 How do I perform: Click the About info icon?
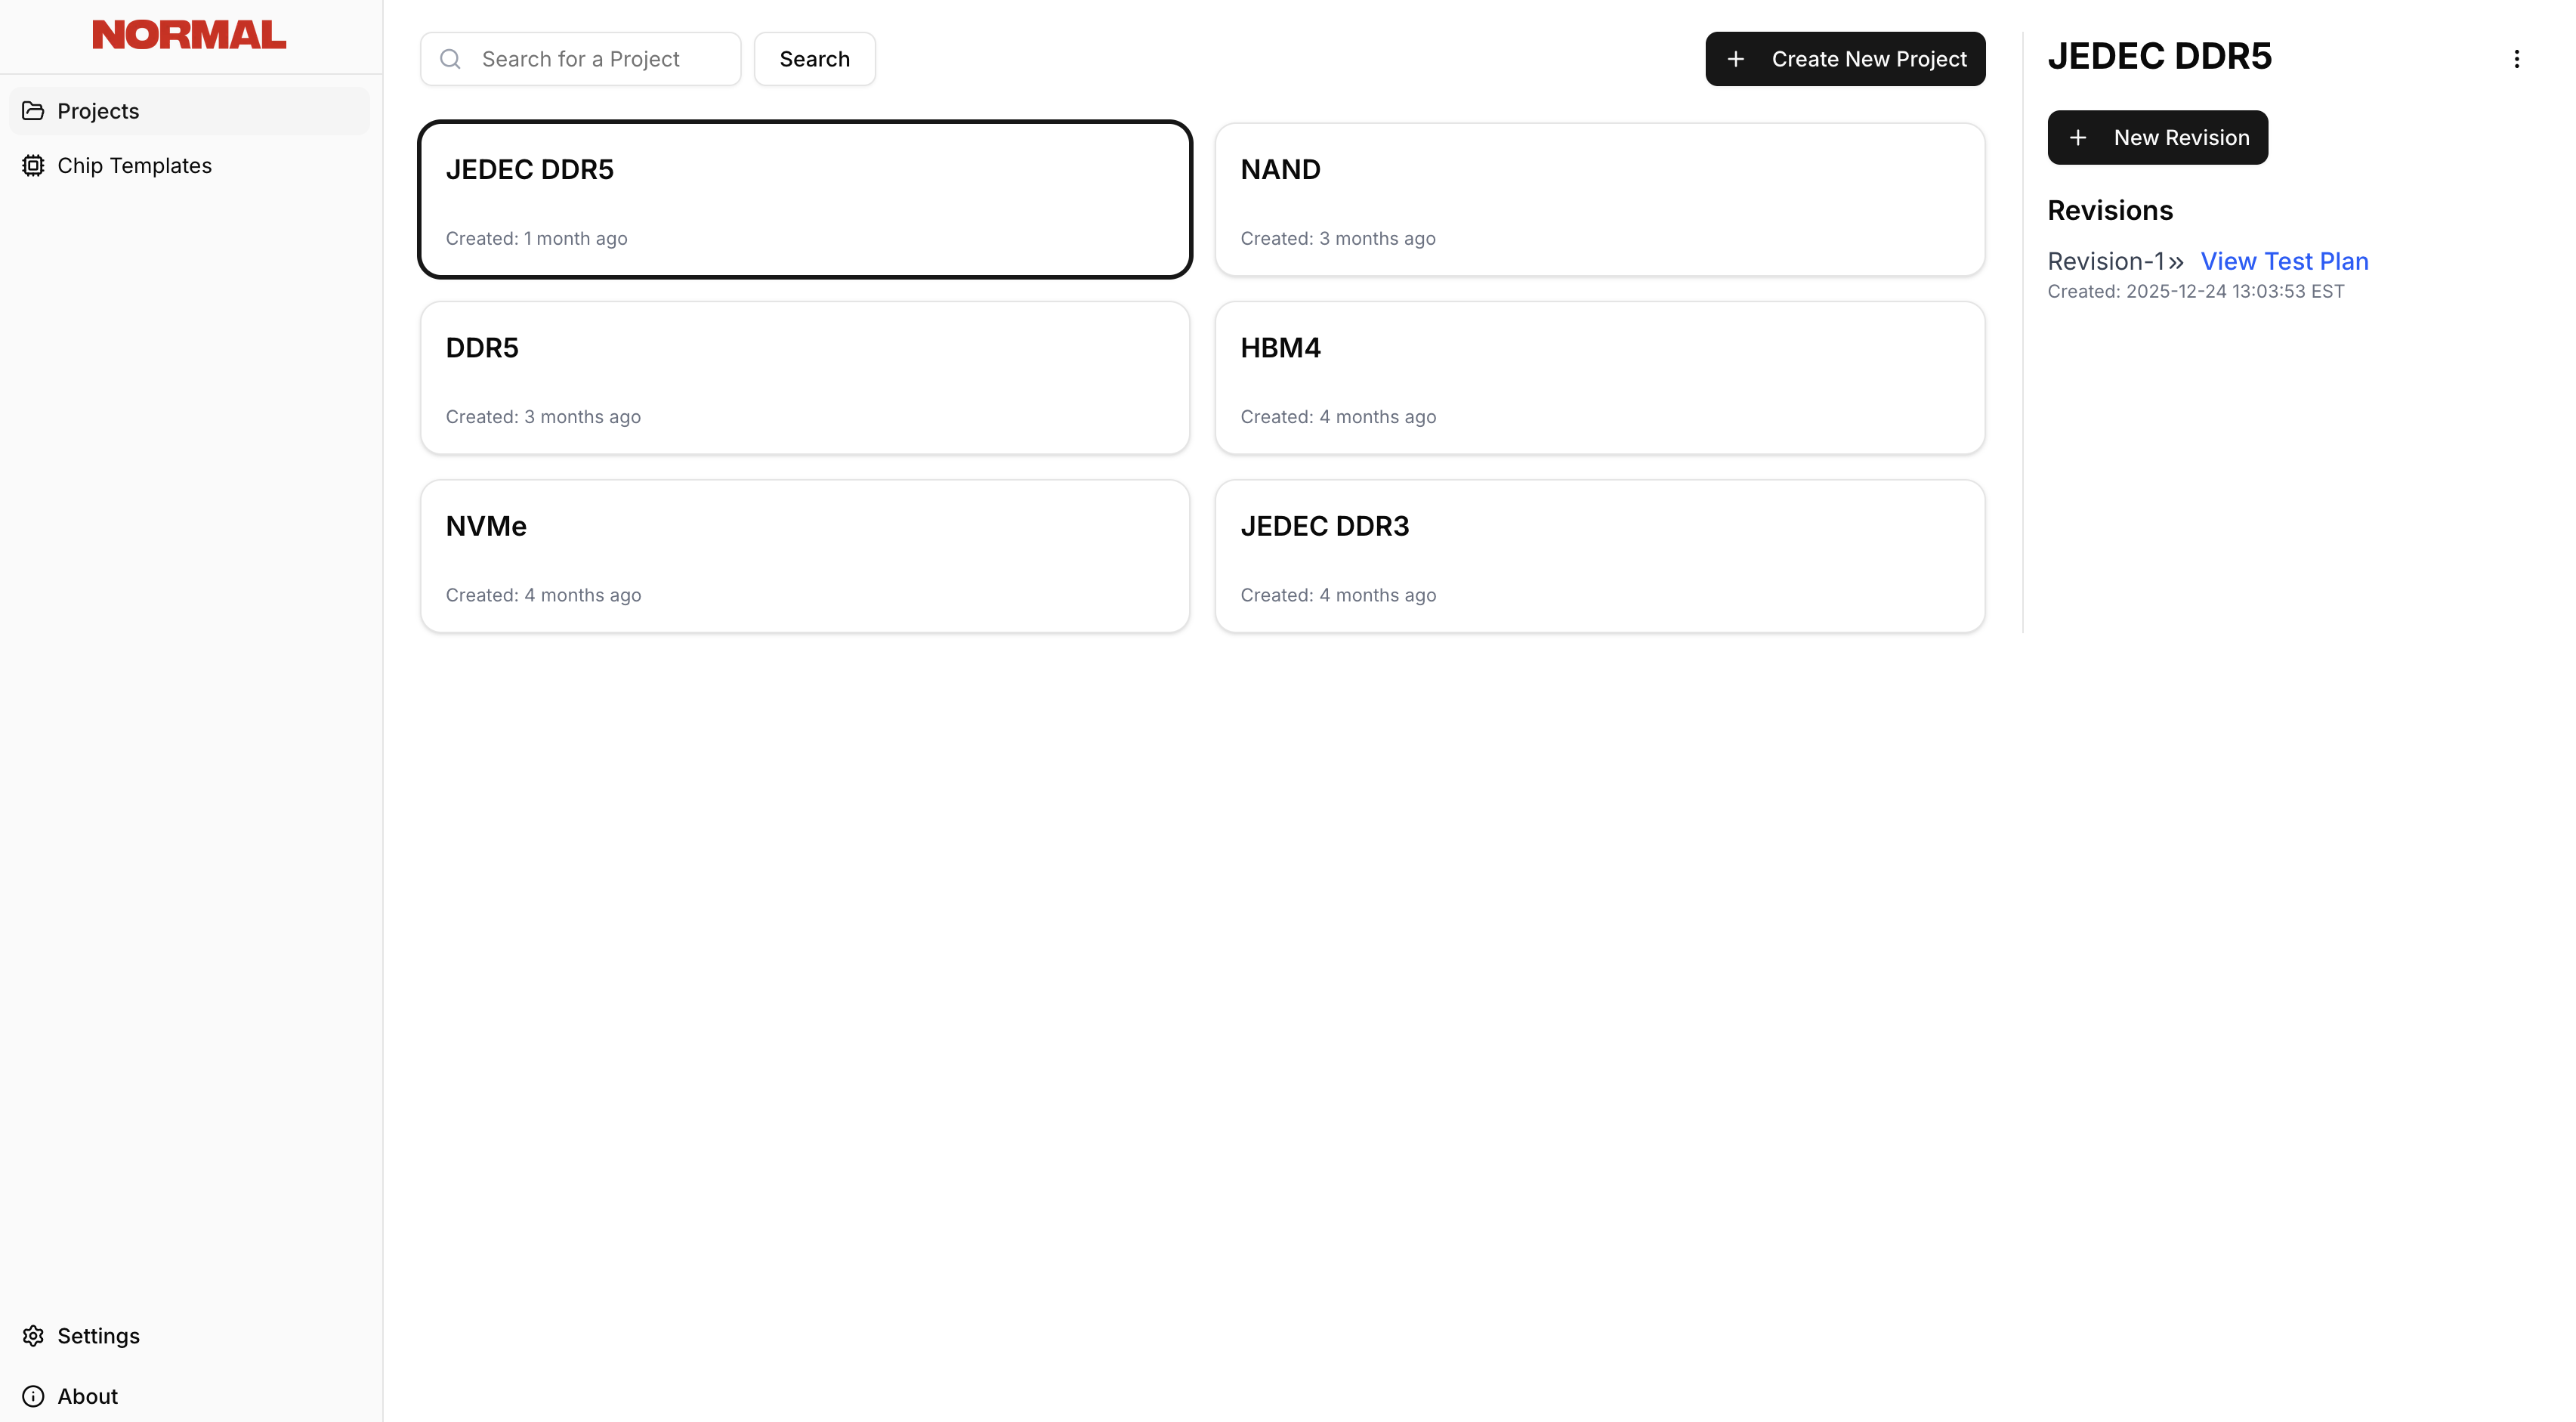[33, 1396]
